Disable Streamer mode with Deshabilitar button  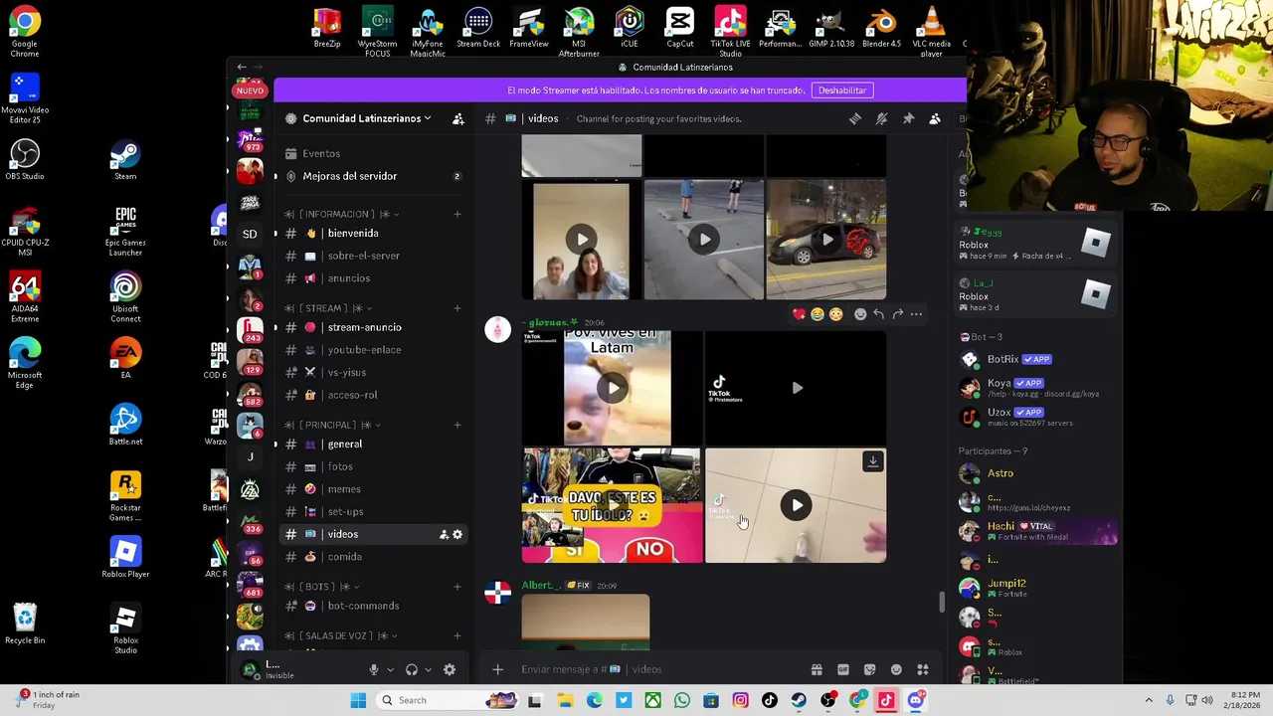[x=842, y=90]
